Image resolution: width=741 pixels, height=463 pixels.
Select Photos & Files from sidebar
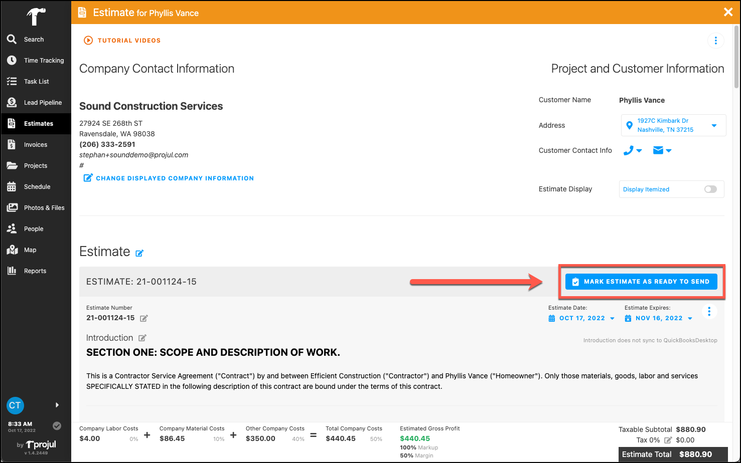(44, 207)
